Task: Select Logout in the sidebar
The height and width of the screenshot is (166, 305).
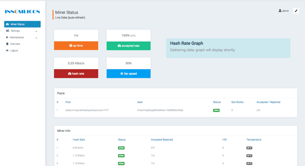Action: click(x=14, y=51)
